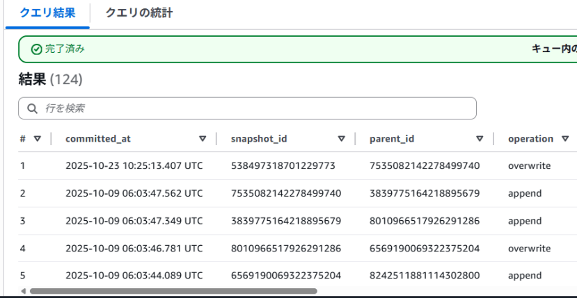577x298 pixels.
Task: Click the committed_at header label
Action: point(98,139)
